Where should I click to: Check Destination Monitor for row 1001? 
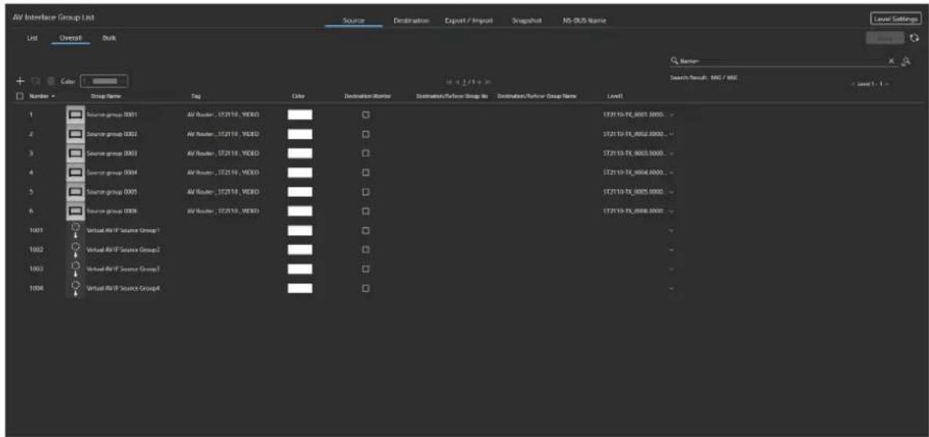pos(366,231)
